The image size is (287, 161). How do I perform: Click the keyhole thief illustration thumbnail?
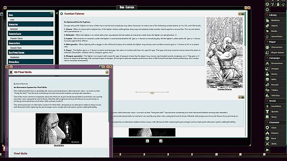(x=59, y=129)
